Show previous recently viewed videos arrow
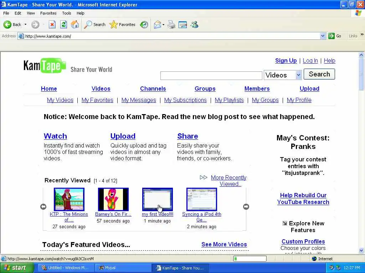365x273 pixels. (x=43, y=207)
